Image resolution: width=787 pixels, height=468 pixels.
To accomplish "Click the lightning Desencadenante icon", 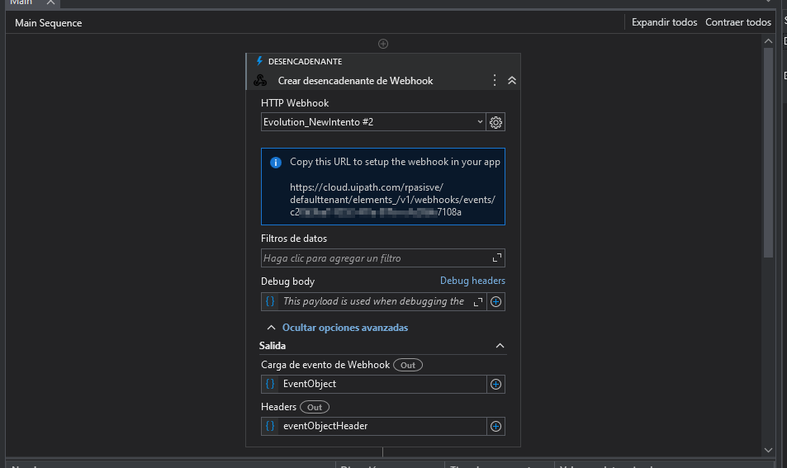I will pos(259,61).
